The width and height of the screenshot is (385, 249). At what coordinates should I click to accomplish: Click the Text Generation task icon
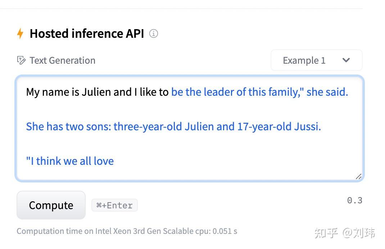point(22,60)
